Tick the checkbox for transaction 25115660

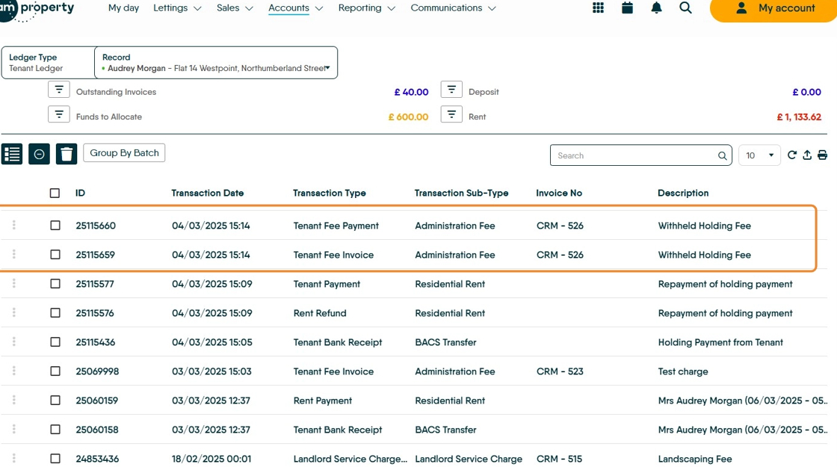[55, 226]
